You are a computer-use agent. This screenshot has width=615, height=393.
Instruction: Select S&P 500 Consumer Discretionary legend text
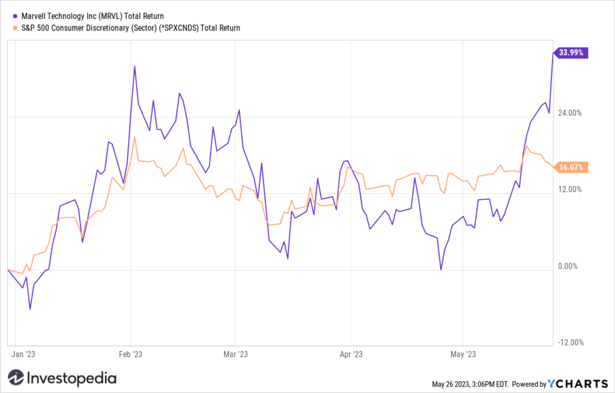(130, 28)
